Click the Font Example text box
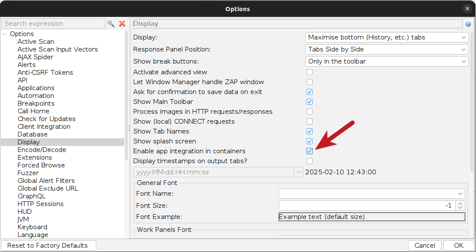The width and height of the screenshot is (476, 252). [372, 217]
